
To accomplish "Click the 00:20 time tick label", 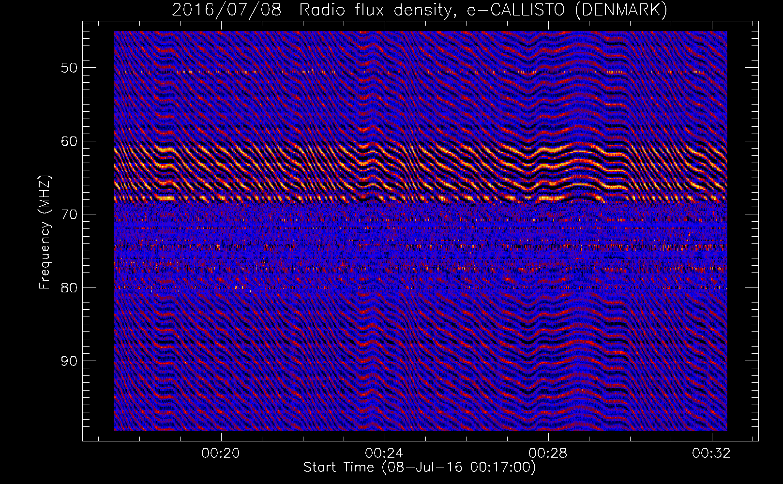I will click(221, 453).
